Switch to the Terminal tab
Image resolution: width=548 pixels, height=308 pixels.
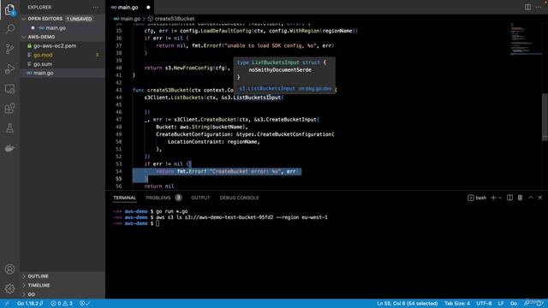click(125, 198)
